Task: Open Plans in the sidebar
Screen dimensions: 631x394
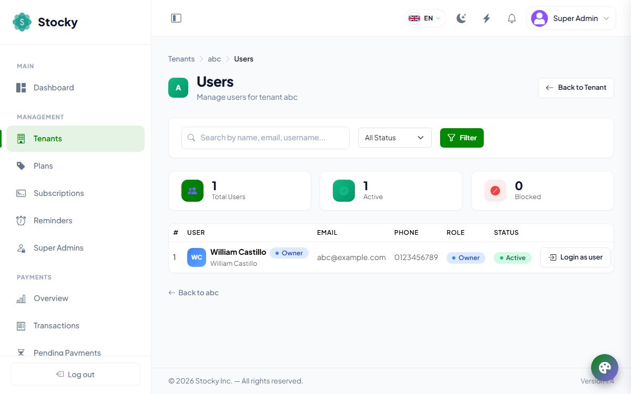Action: 75,166
